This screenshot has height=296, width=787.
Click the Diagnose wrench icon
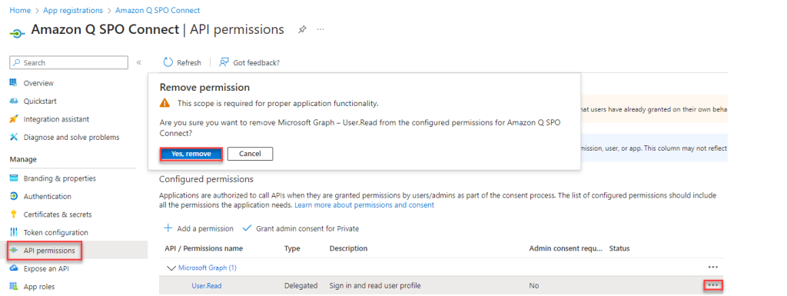click(14, 138)
